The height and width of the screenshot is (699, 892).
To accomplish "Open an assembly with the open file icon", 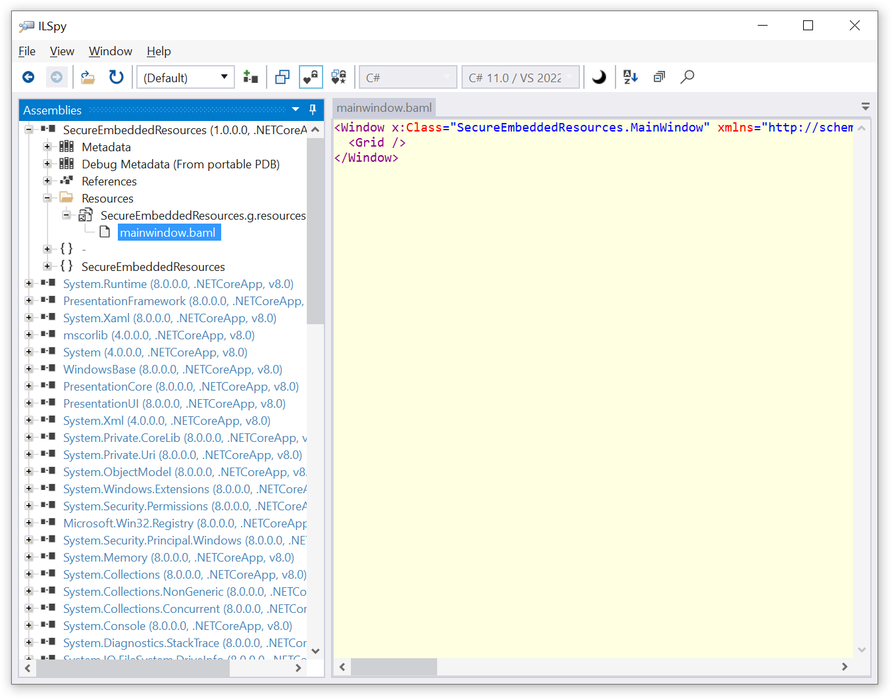I will (88, 77).
